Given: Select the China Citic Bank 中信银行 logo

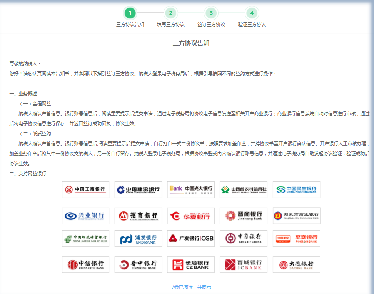Looking at the screenshot, I should [85, 264].
